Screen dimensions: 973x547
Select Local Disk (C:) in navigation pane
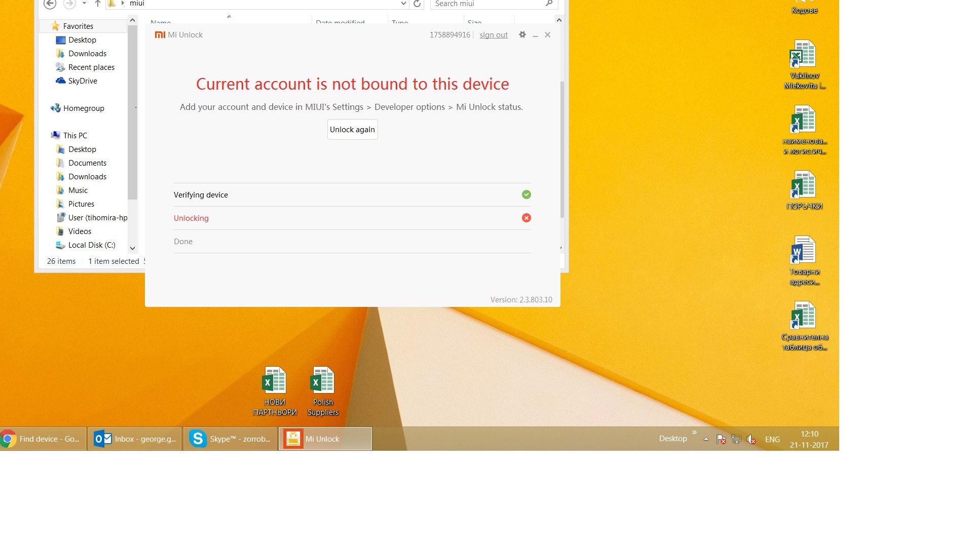point(91,245)
